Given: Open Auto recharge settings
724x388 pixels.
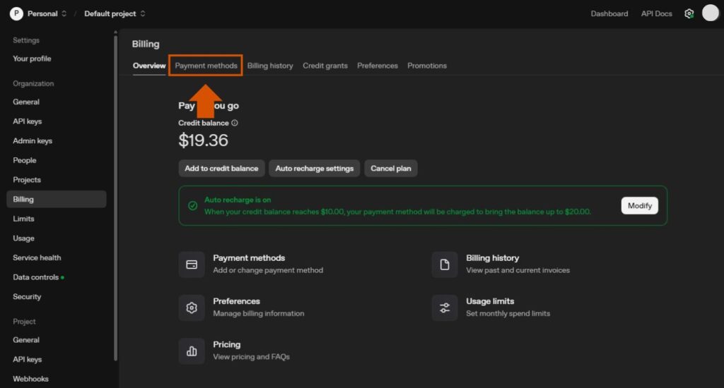Looking at the screenshot, I should (x=314, y=169).
